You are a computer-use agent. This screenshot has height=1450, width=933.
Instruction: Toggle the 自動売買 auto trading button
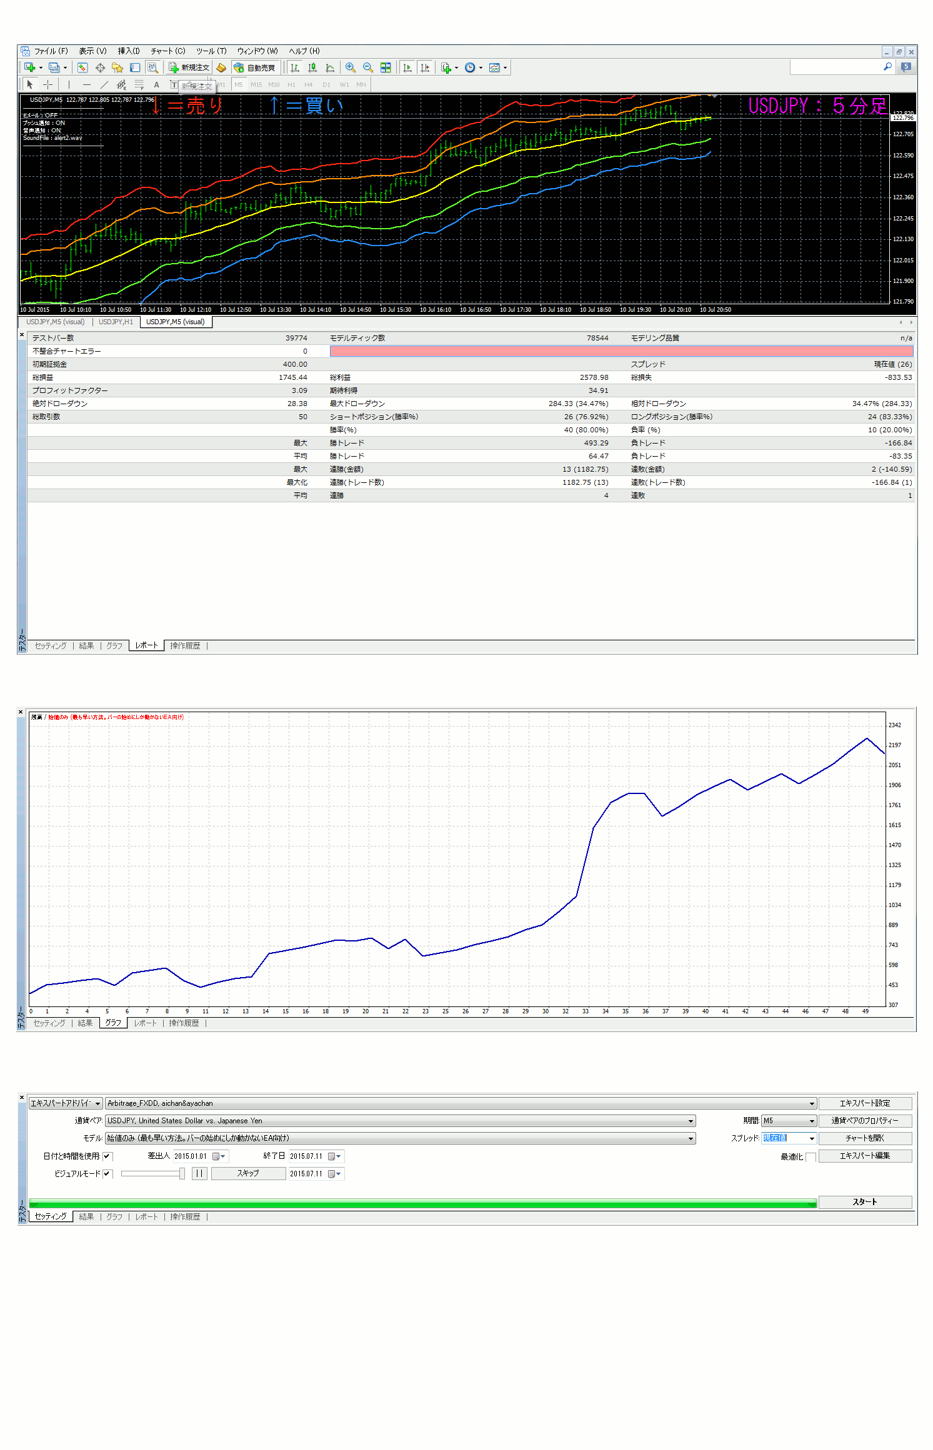[254, 67]
